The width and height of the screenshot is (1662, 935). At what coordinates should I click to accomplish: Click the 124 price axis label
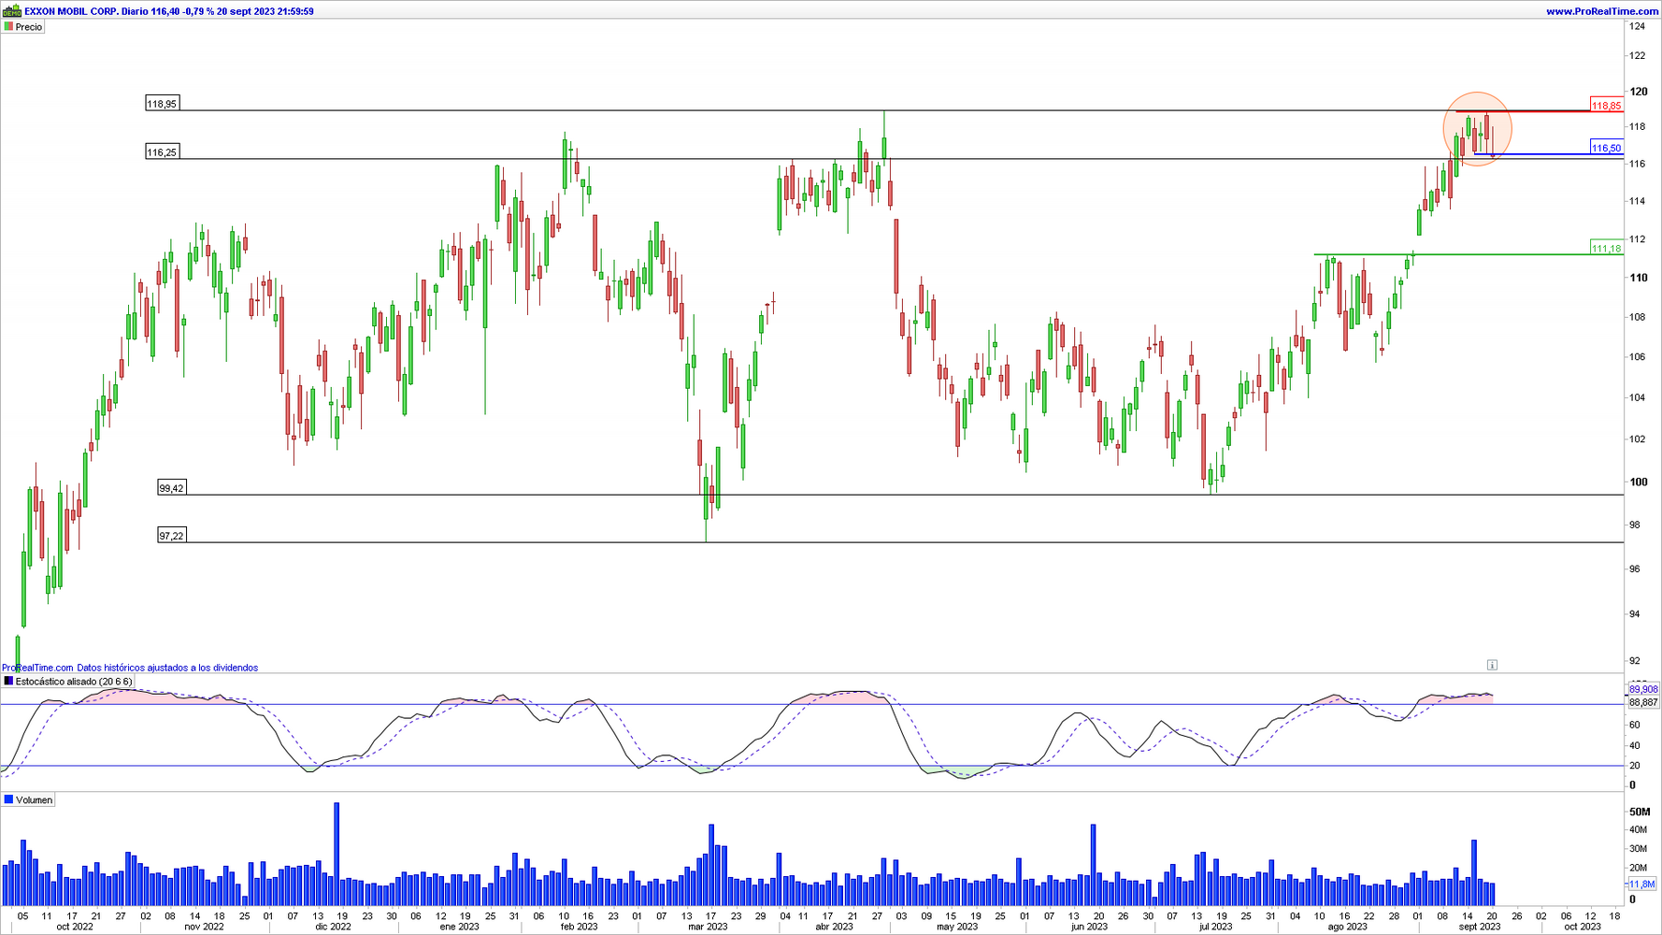tap(1637, 26)
